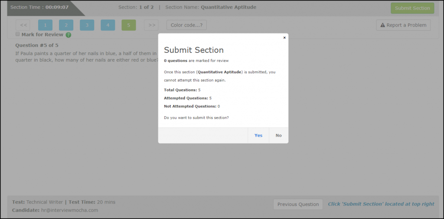Click the green help icon beside Mark for Review

(69, 35)
